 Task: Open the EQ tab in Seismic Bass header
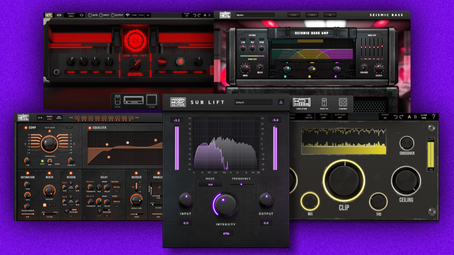pos(330,15)
